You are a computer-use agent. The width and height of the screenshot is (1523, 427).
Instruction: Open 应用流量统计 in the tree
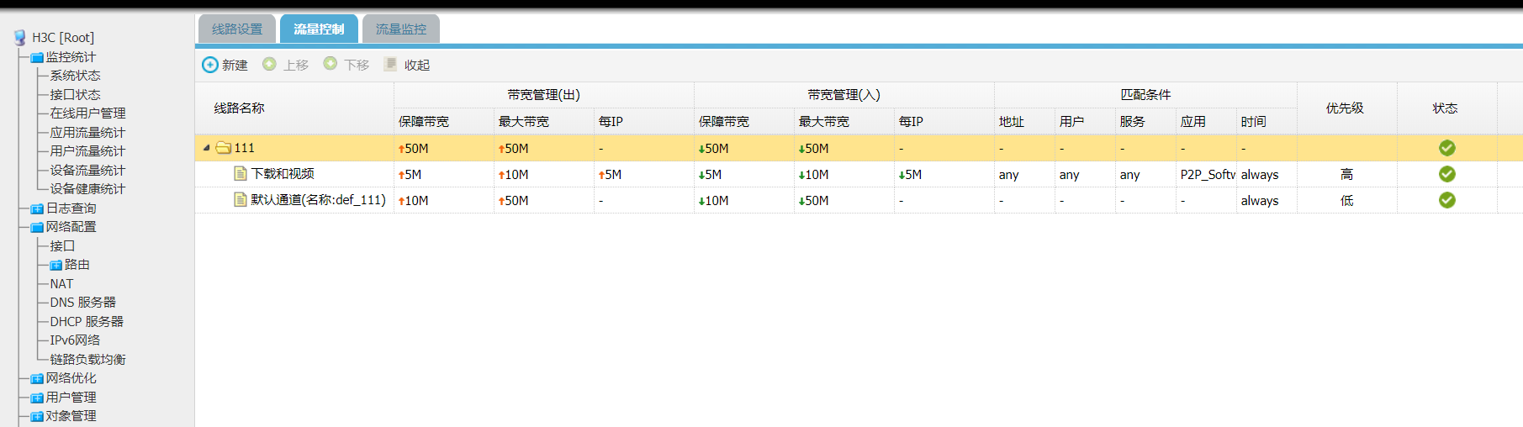coord(87,133)
